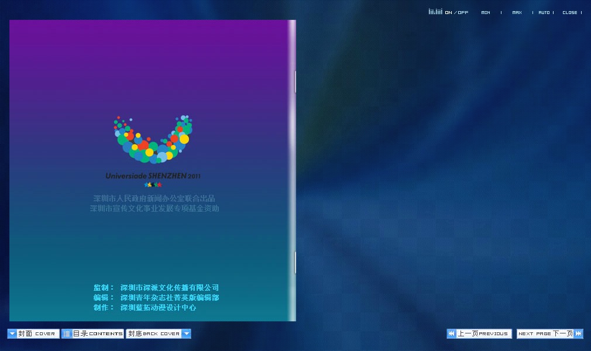Click the faded line '深圳市宣传文化事业发展专项基金资助'
This screenshot has width=591, height=351.
click(154, 208)
